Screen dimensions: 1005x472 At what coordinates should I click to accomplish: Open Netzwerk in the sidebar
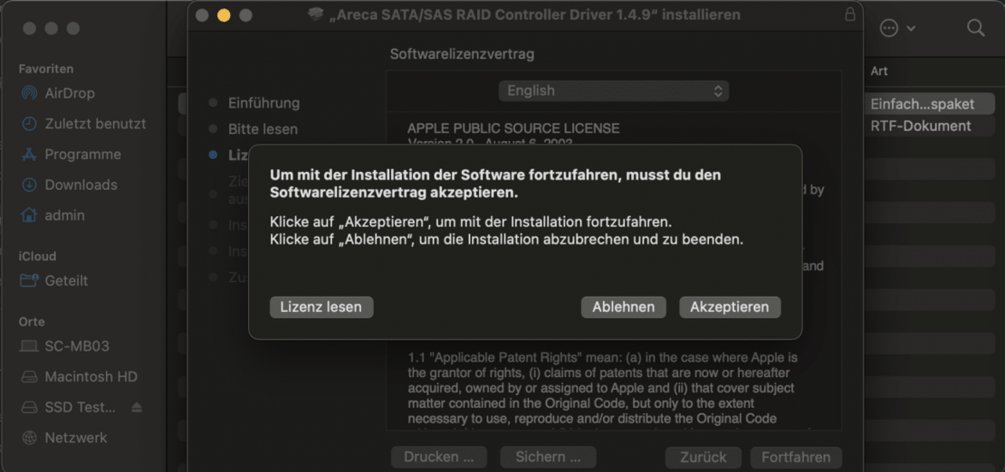pyautogui.click(x=75, y=438)
